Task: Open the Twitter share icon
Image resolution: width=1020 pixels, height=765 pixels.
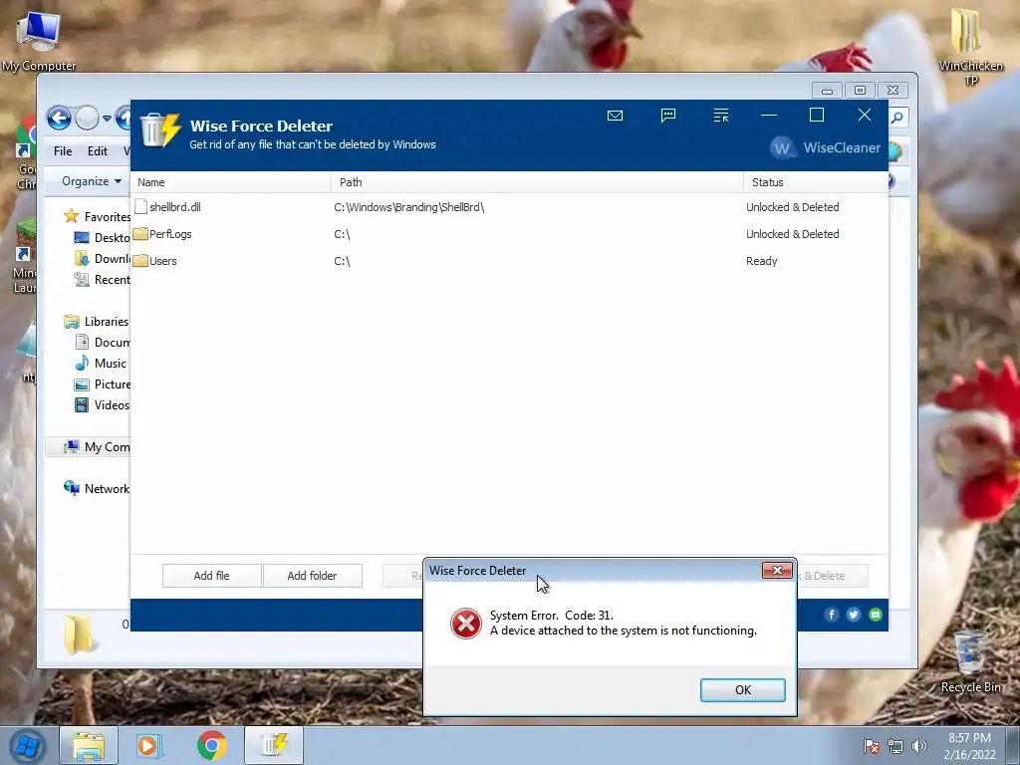Action: tap(854, 615)
